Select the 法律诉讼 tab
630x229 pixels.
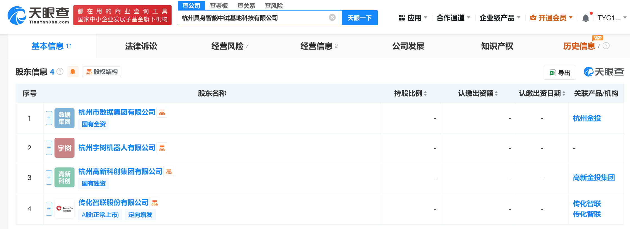pyautogui.click(x=141, y=46)
